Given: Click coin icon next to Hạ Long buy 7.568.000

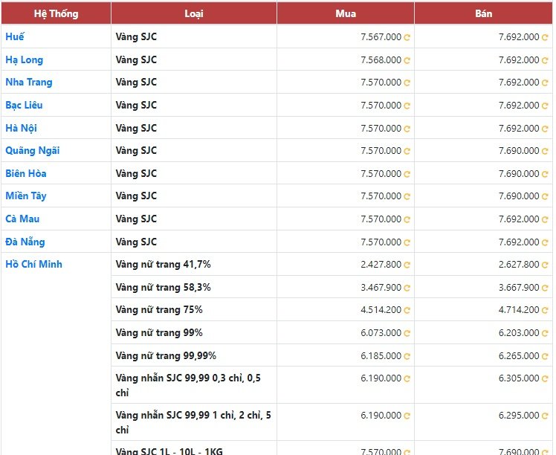Looking at the screenshot, I should click(x=407, y=60).
